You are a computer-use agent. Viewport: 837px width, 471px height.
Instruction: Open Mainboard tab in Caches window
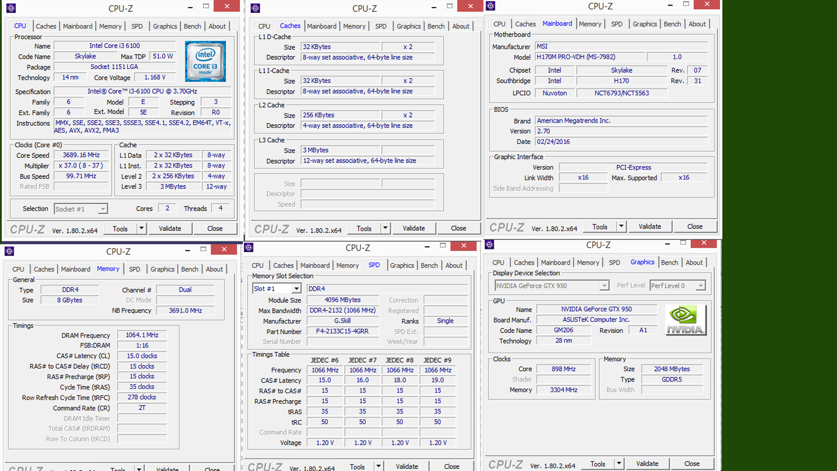pos(322,26)
